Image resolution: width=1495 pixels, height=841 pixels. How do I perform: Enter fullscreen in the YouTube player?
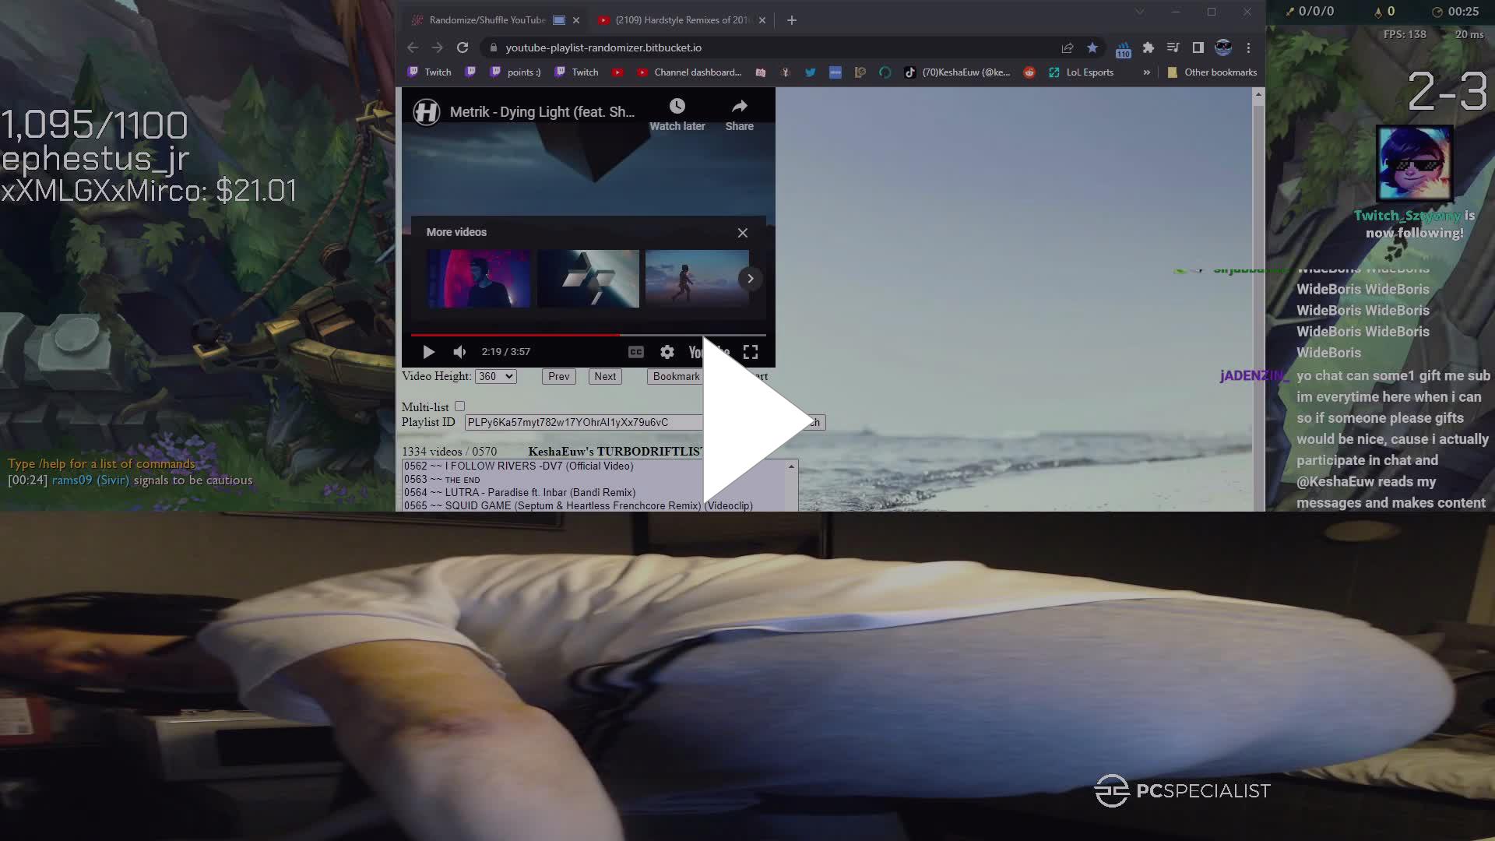pos(750,352)
